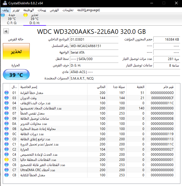Click the yellow caution icon of attribute C5
Screen dimensions: 182x186
6,159
